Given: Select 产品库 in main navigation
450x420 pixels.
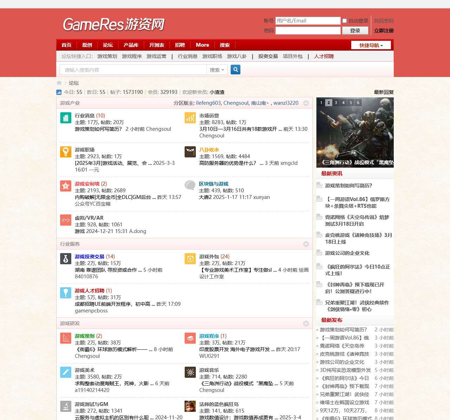Looking at the screenshot, I should (131, 45).
